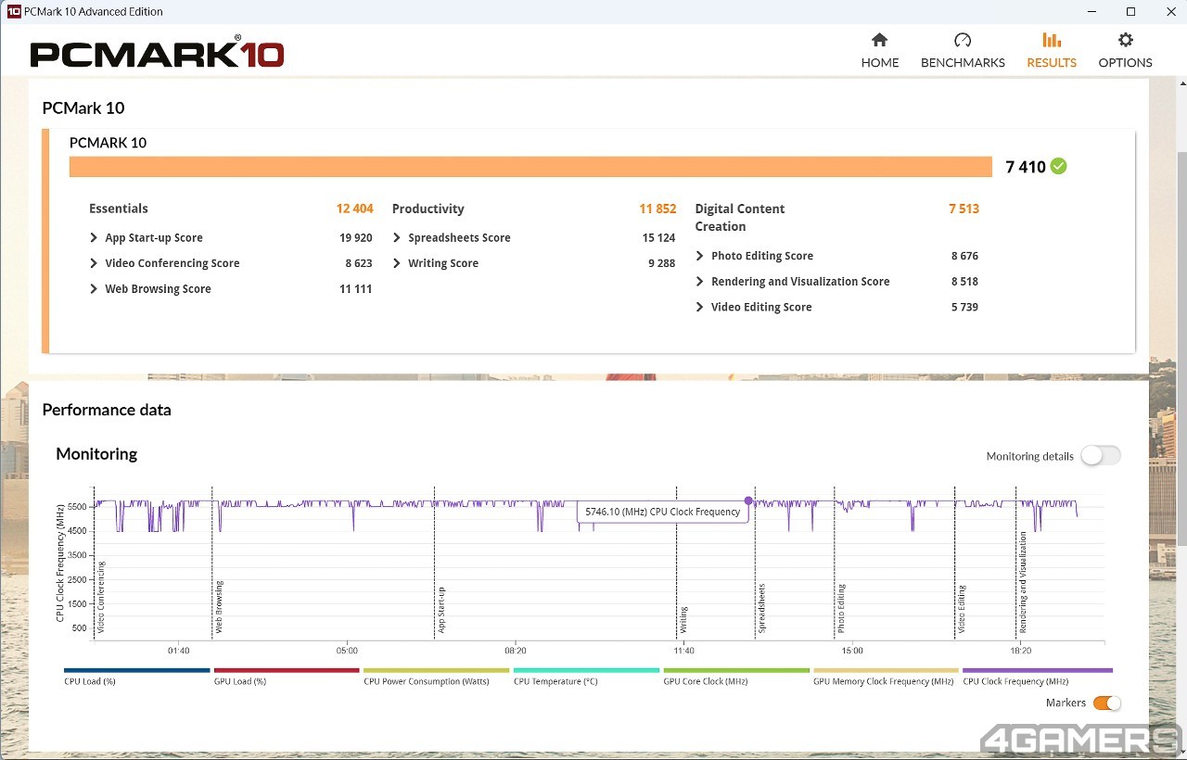Click the App Start-up marker line

pyautogui.click(x=435, y=563)
